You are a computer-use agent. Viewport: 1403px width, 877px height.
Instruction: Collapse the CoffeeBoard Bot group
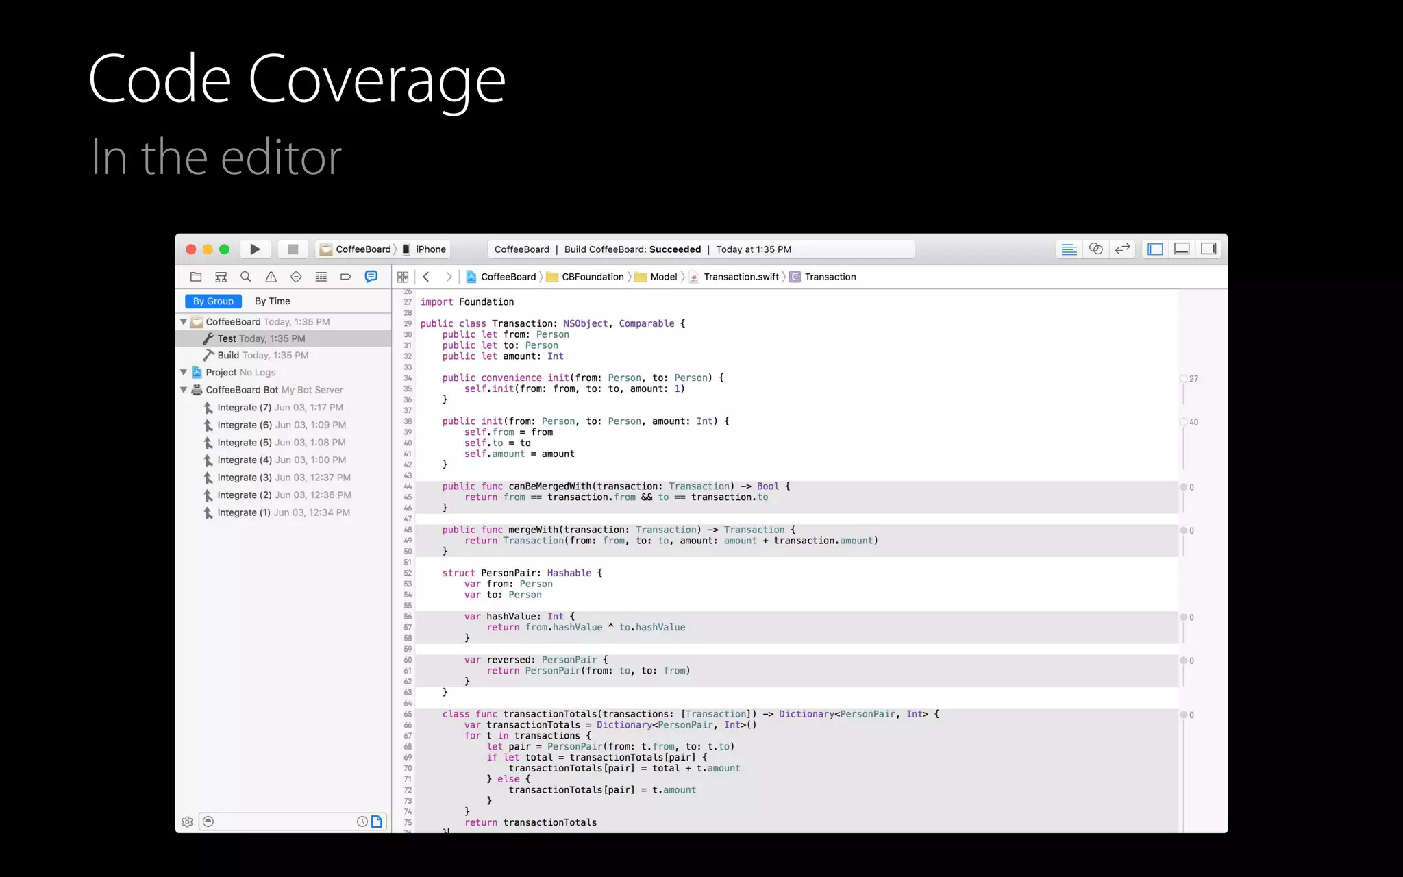tap(184, 390)
